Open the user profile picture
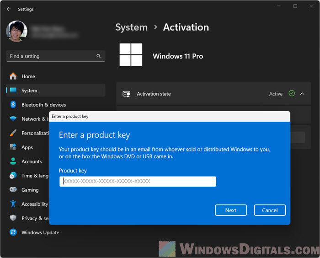The height and width of the screenshot is (258, 320). [17, 31]
